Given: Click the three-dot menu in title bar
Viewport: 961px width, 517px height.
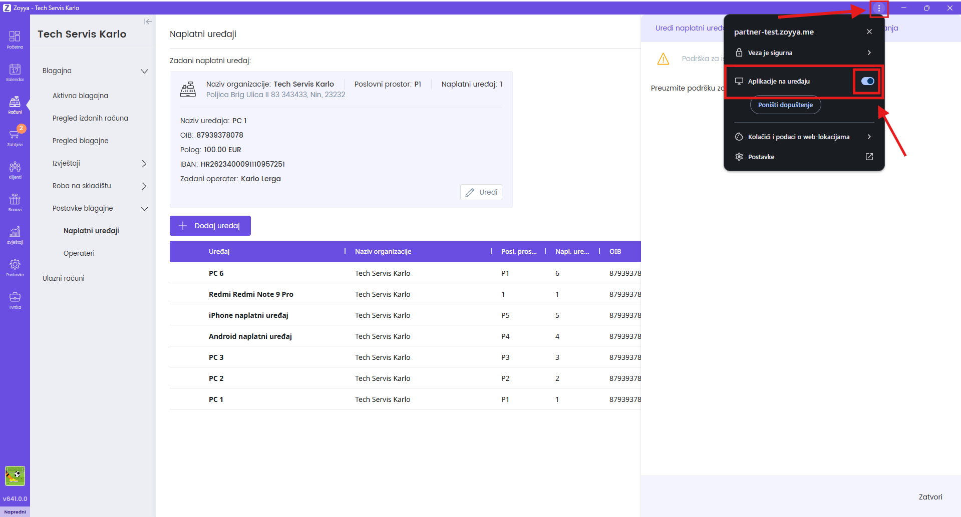Looking at the screenshot, I should click(879, 8).
